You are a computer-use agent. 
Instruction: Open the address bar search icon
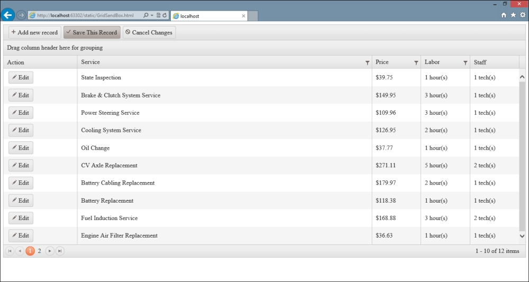pos(146,15)
